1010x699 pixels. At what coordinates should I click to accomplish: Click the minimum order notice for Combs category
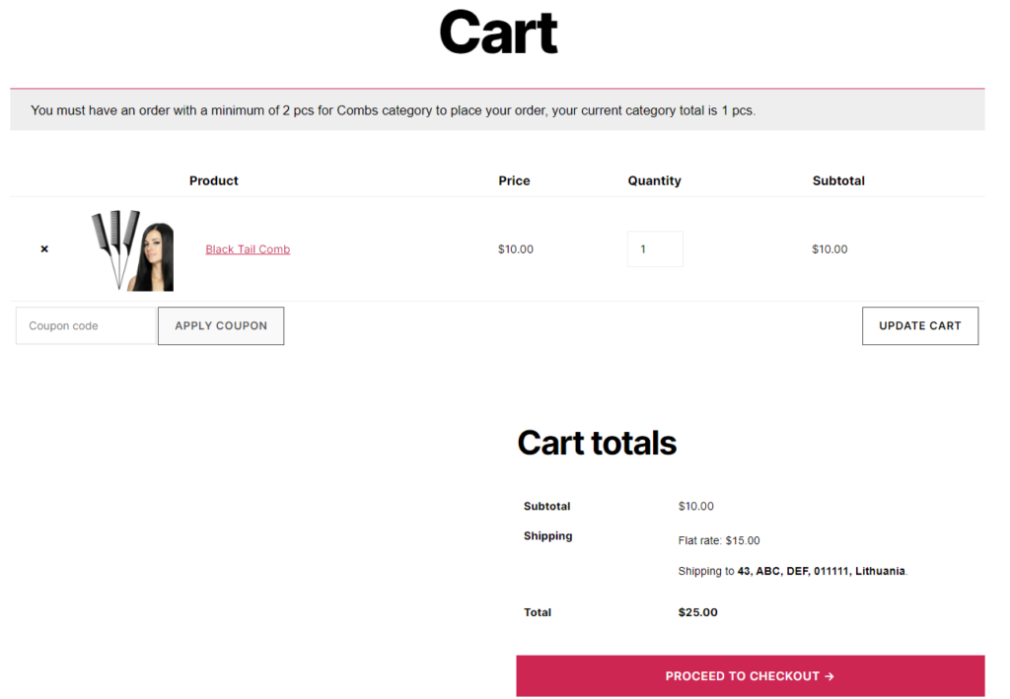point(393,110)
